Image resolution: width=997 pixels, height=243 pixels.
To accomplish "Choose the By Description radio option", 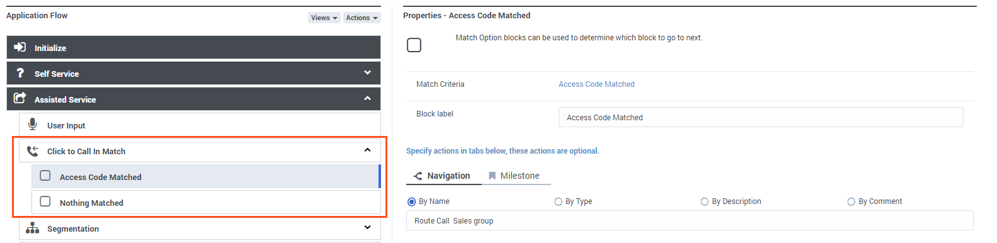I will [705, 202].
